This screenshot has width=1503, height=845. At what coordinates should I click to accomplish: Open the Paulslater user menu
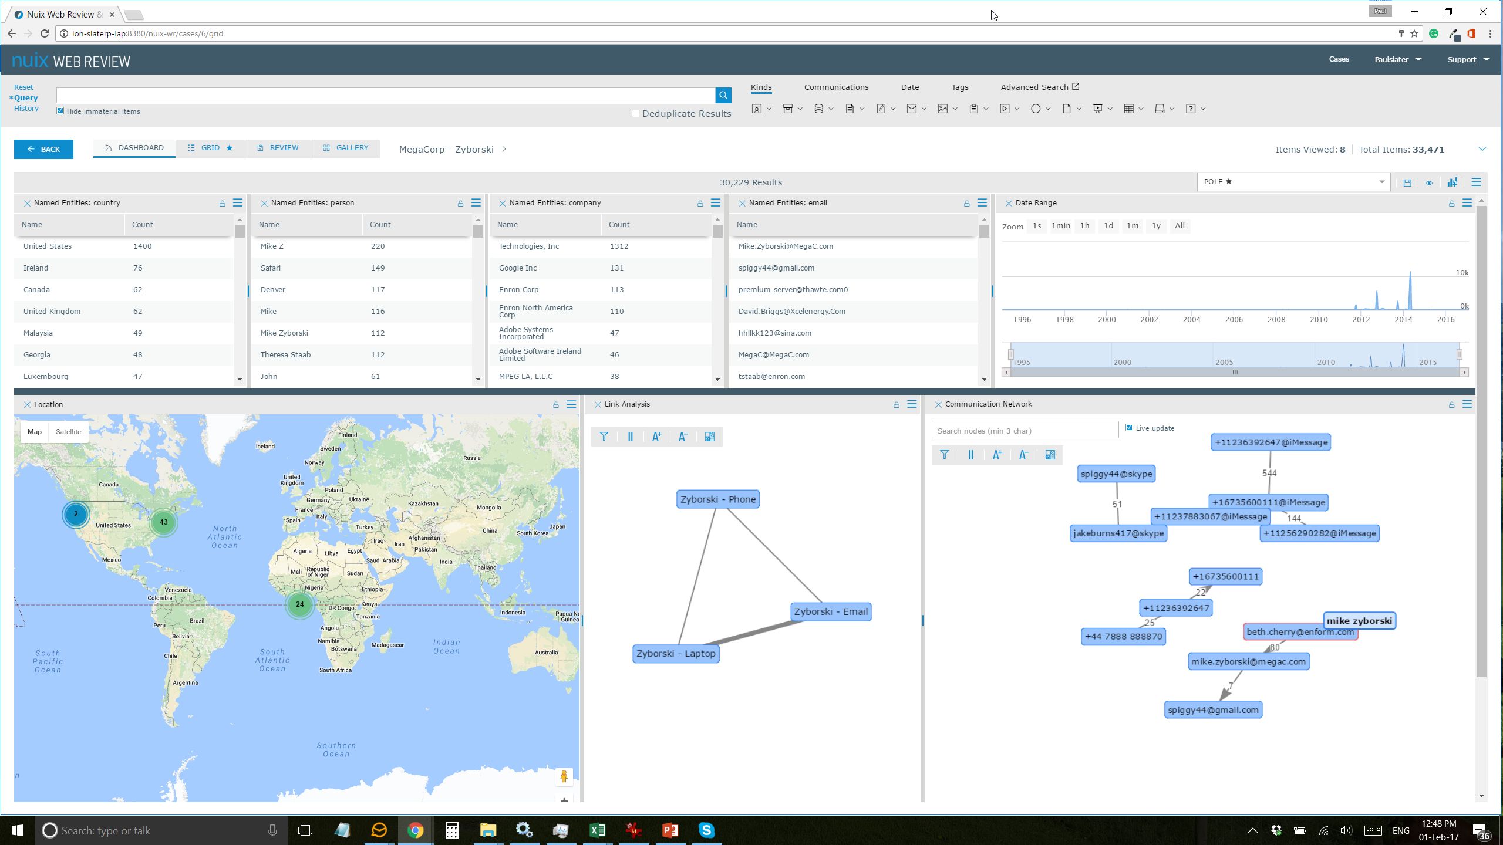coord(1397,59)
